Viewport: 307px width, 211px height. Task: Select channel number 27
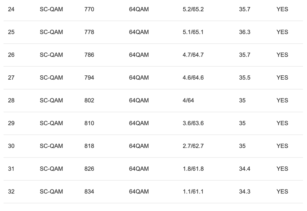[x=11, y=78]
